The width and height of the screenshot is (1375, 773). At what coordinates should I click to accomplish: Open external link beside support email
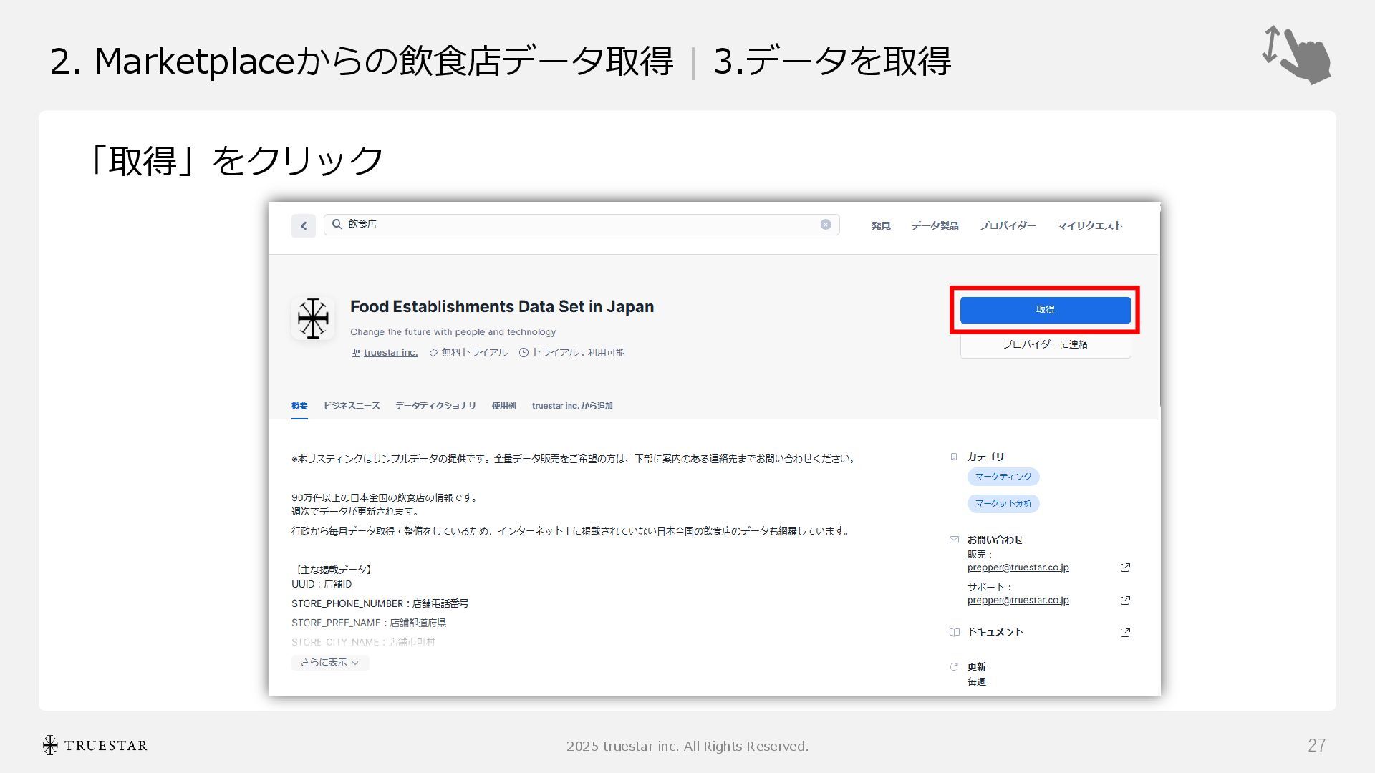click(1125, 601)
